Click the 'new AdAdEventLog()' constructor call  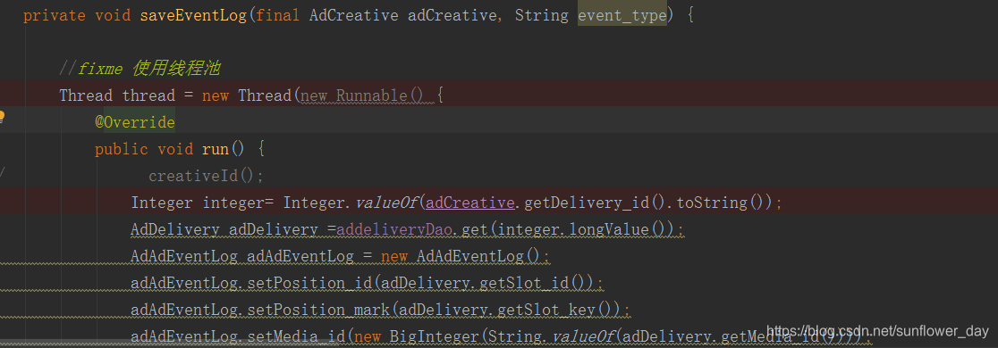point(461,257)
